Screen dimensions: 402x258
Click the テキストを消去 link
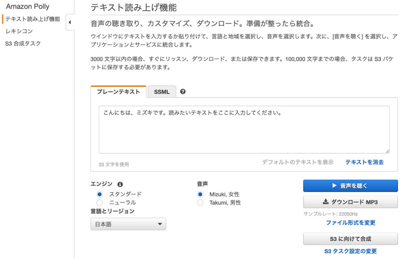(364, 162)
